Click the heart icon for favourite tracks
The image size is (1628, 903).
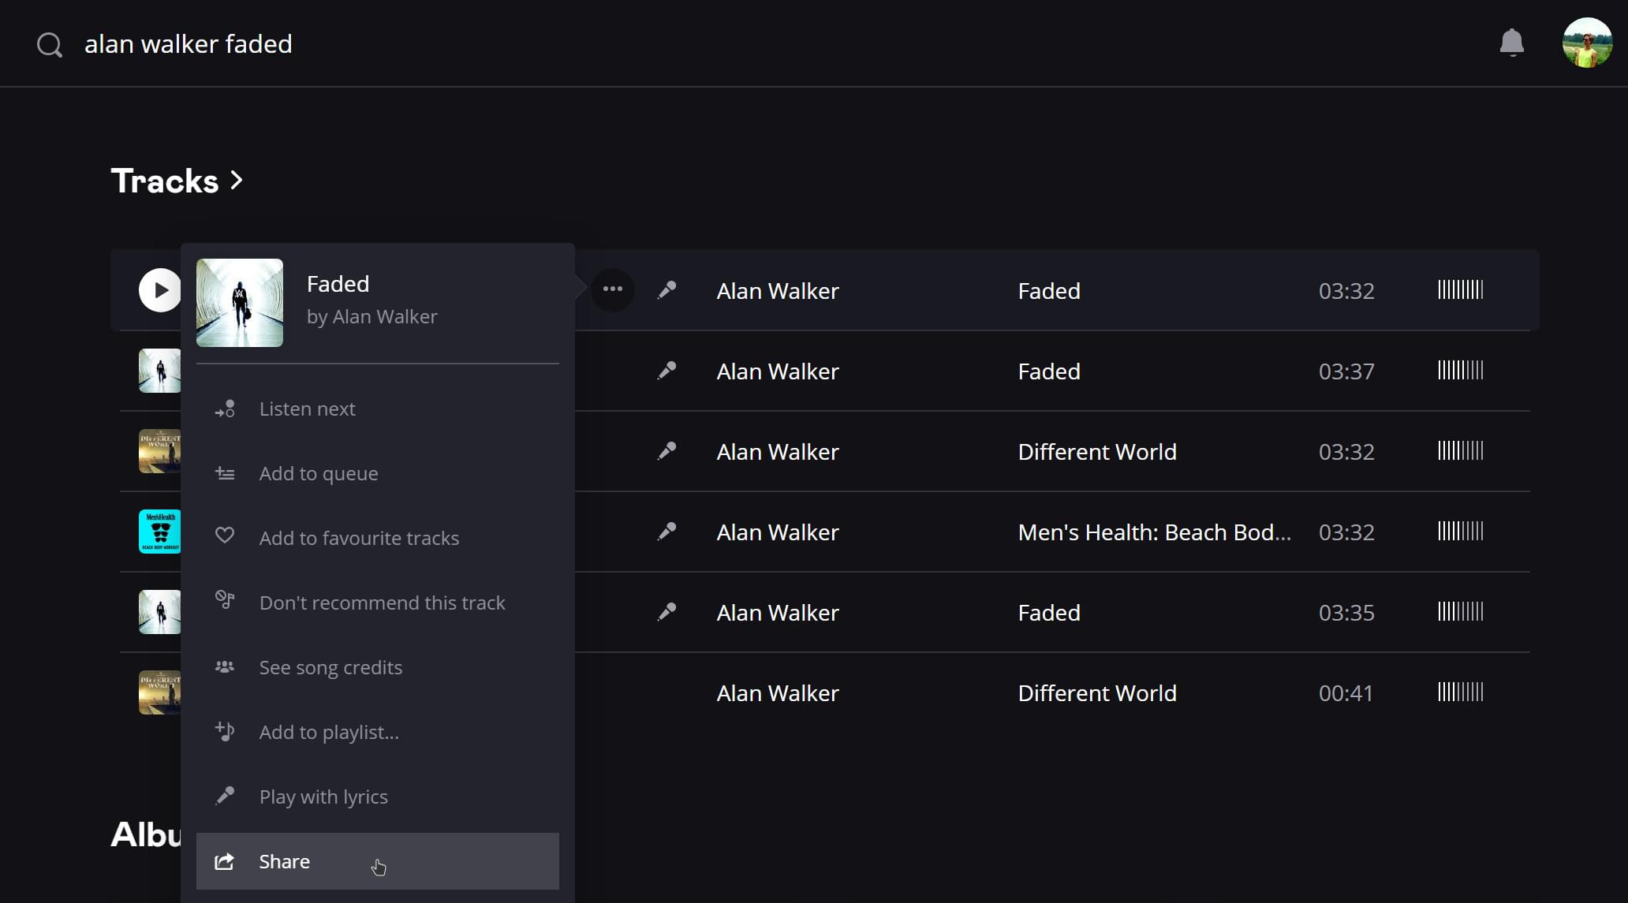(225, 535)
